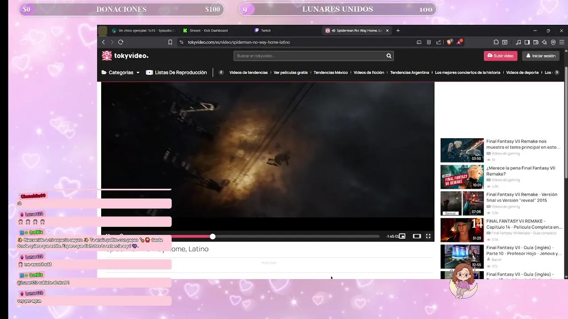Click the video playback area

[x=268, y=151]
